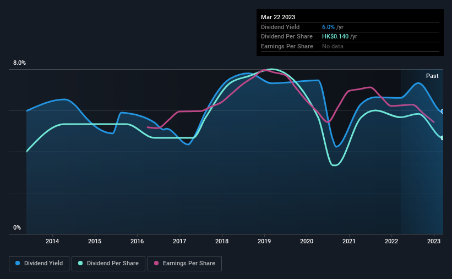Click the 2020 x-axis label
The image size is (452, 279).
point(307,241)
